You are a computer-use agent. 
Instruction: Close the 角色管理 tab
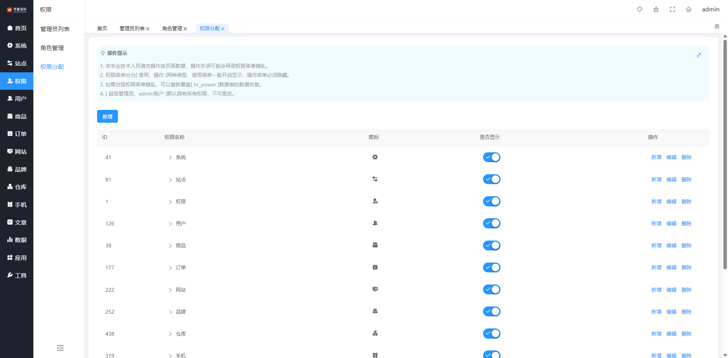click(185, 29)
